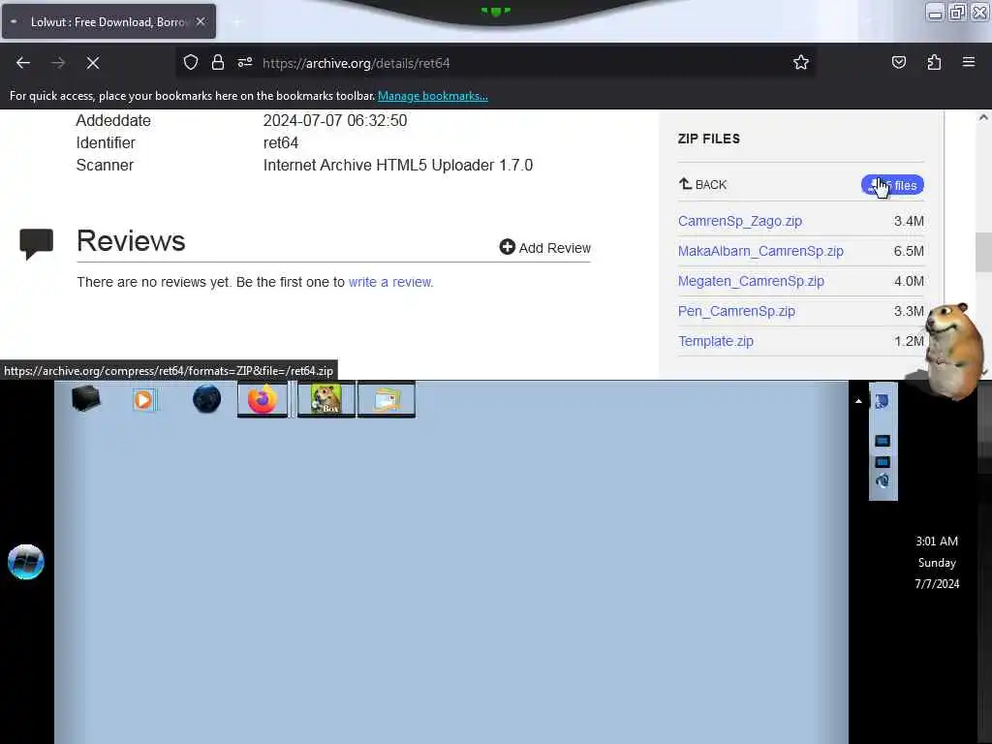The image size is (992, 744).
Task: Close the Lolwut tab
Action: 201,21
